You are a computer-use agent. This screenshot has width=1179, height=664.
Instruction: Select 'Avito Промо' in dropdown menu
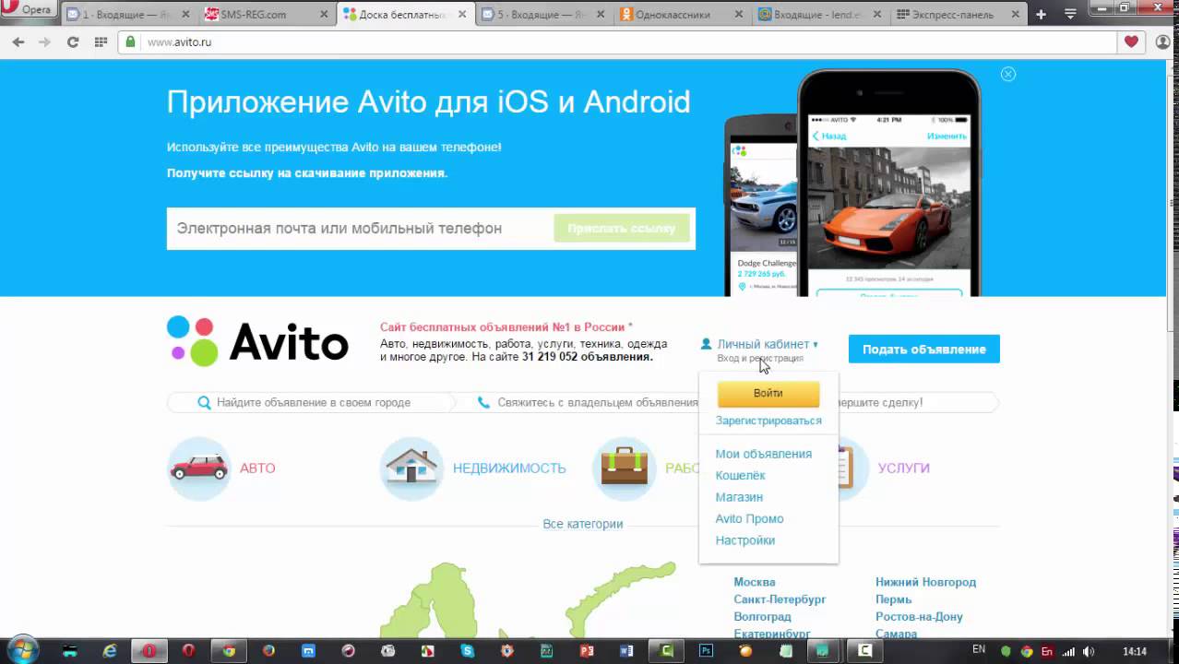[x=750, y=518]
